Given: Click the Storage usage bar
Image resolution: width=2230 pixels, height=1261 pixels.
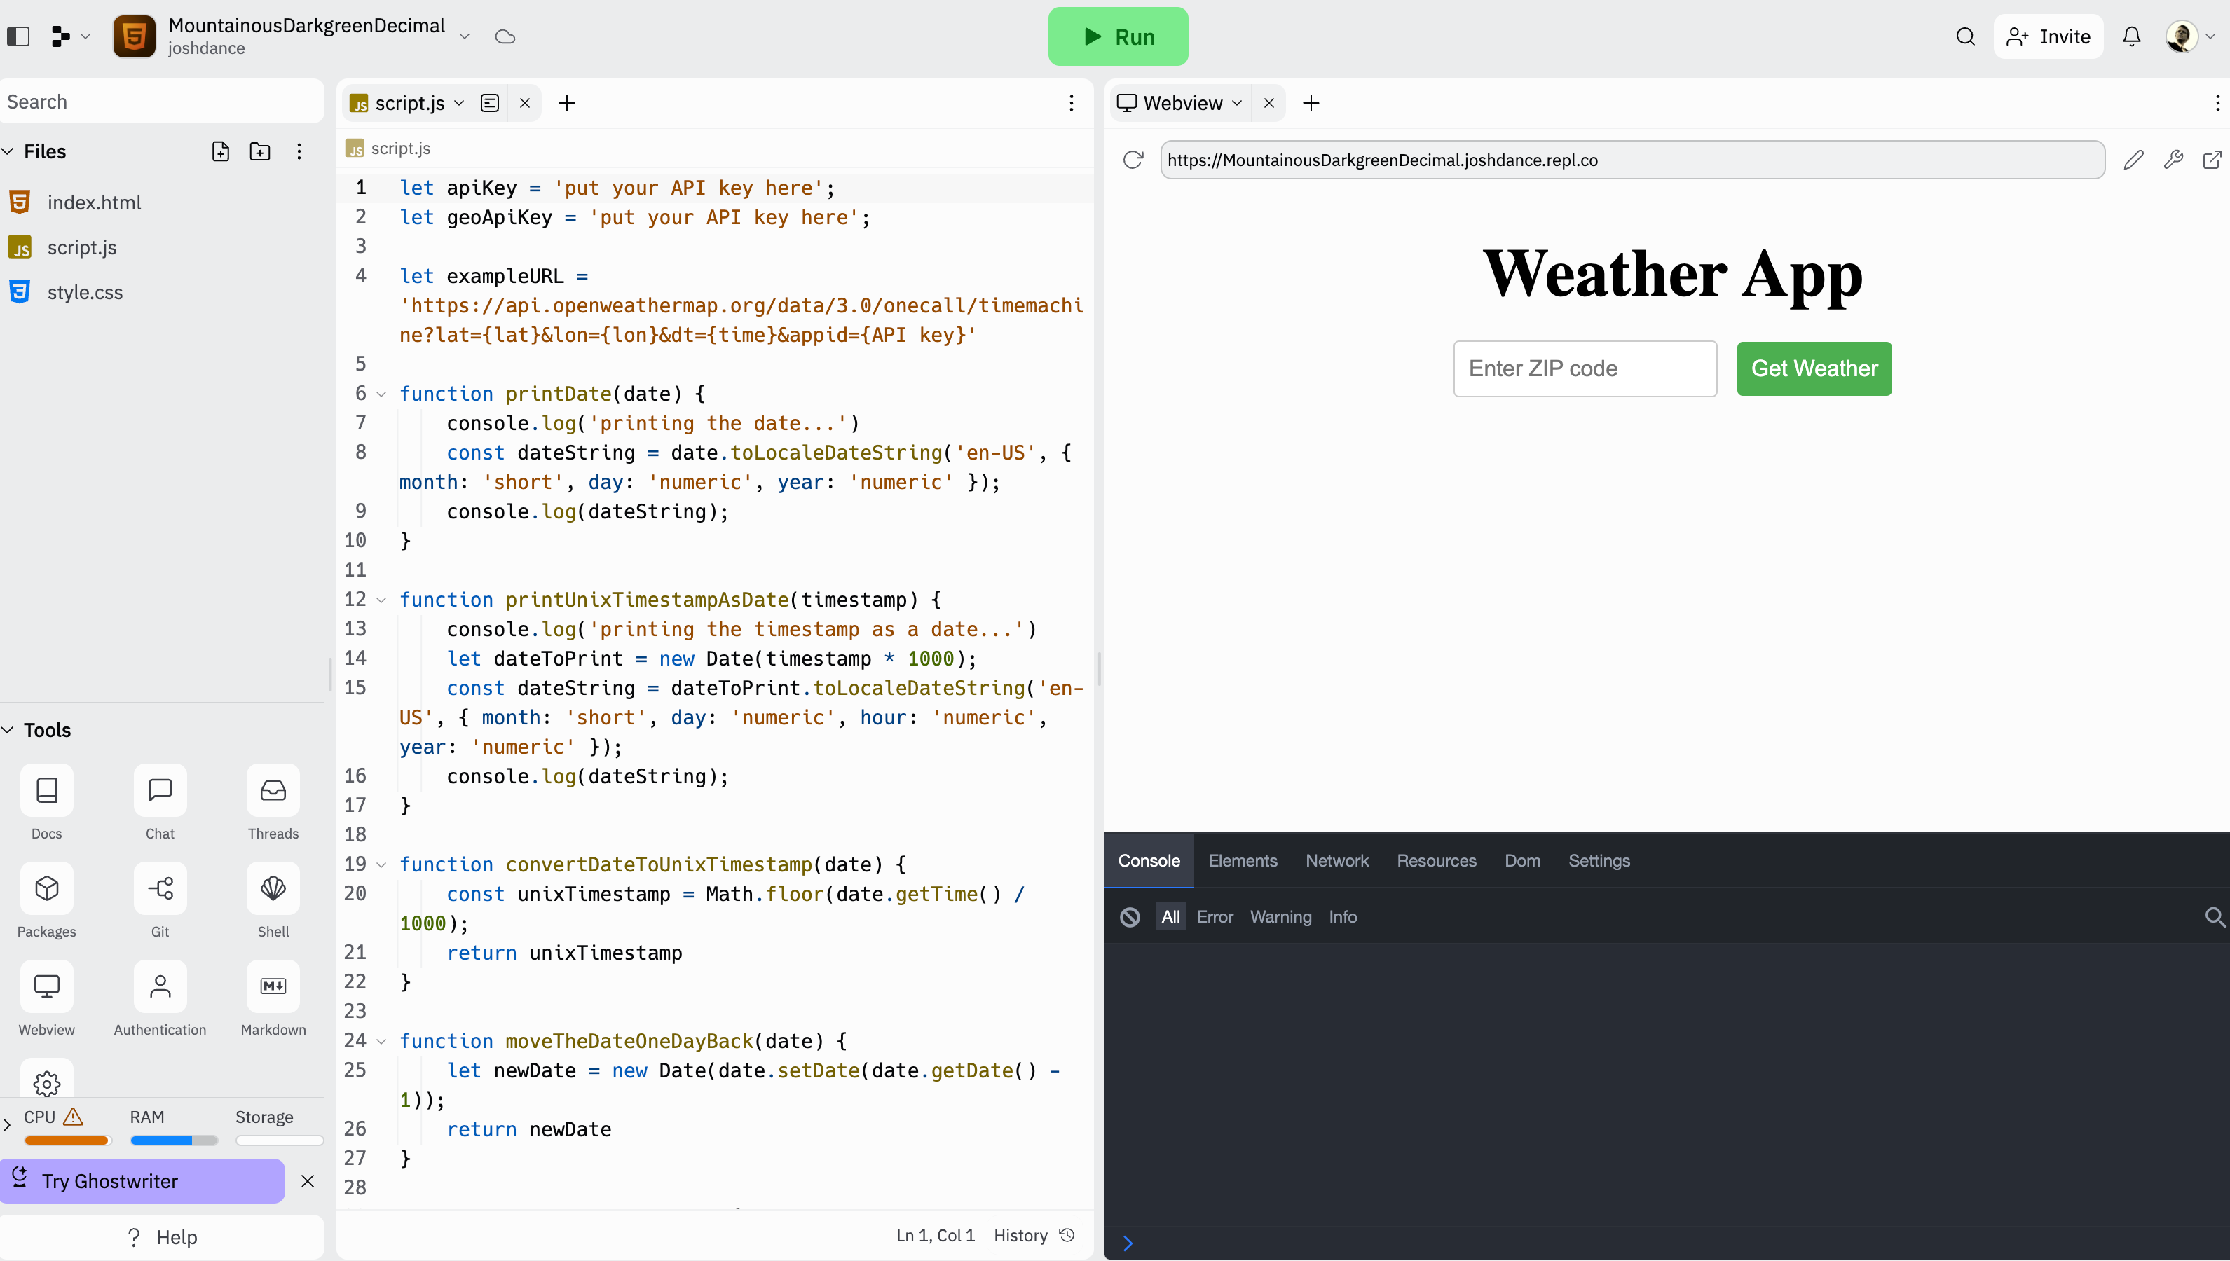Looking at the screenshot, I should (x=279, y=1141).
